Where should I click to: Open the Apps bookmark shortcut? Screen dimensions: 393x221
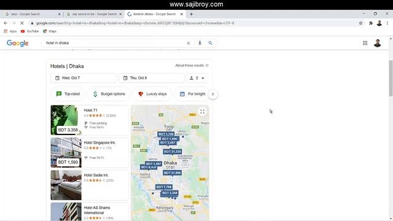coord(10,31)
